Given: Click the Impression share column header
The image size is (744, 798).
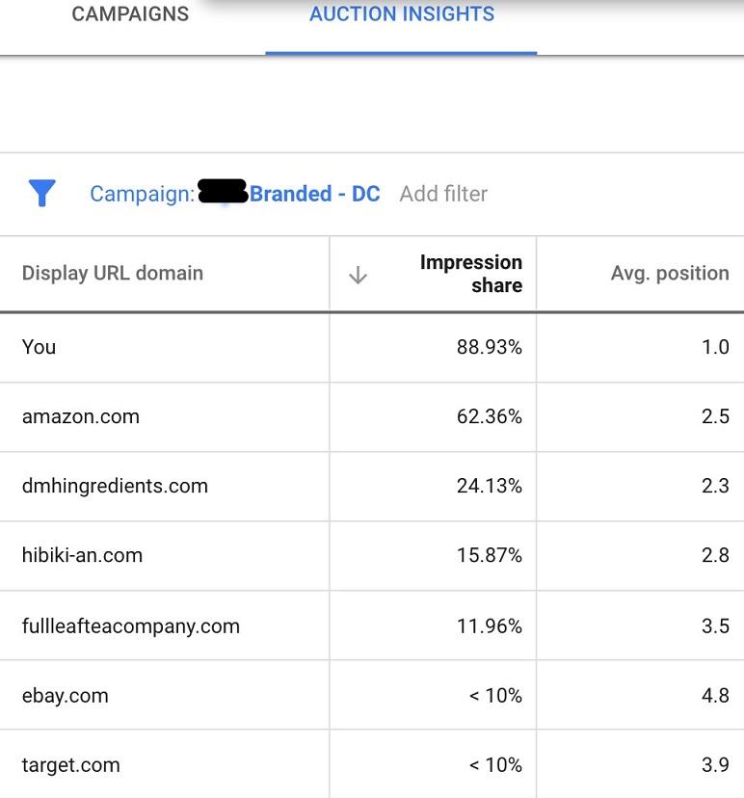Looking at the screenshot, I should [471, 273].
